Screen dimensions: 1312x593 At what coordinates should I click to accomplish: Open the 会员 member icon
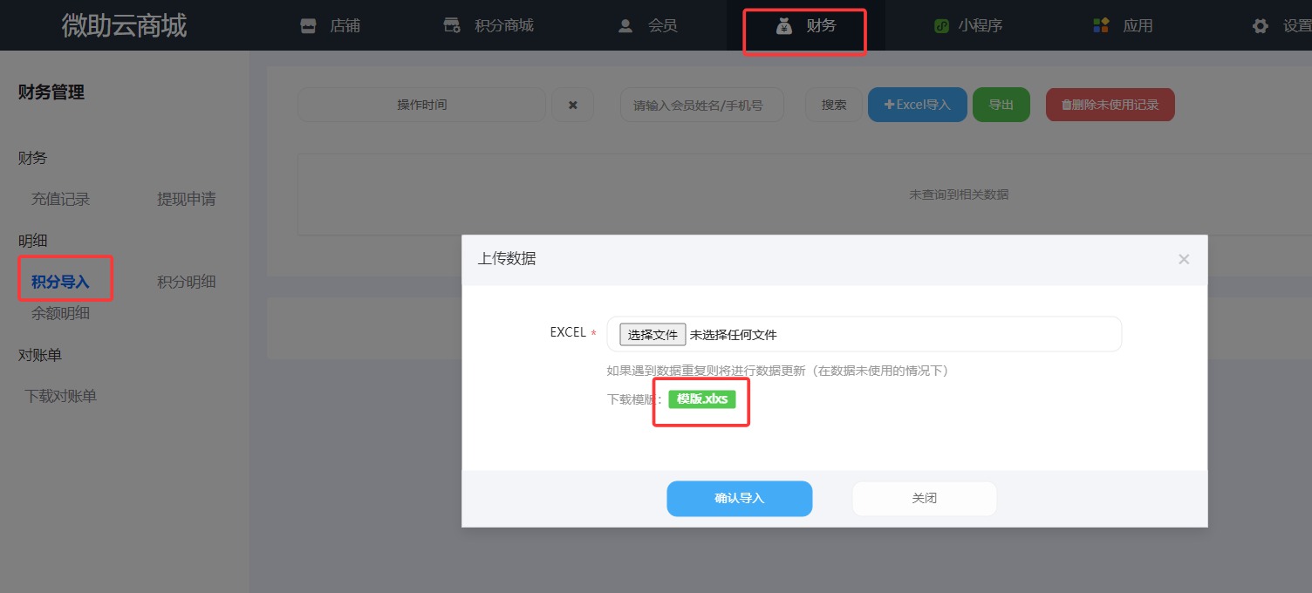coord(625,25)
